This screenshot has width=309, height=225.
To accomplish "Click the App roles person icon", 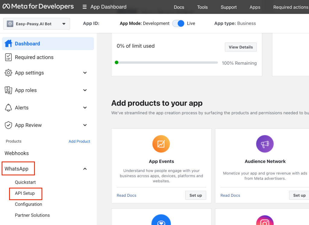I will [x=8, y=90].
